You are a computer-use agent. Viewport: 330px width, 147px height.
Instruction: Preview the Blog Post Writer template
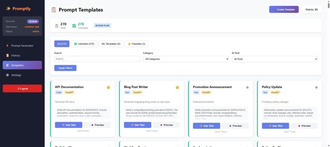[x=166, y=125]
